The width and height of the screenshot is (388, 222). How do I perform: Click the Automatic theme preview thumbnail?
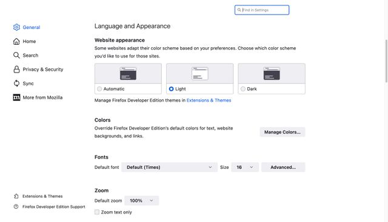click(128, 73)
